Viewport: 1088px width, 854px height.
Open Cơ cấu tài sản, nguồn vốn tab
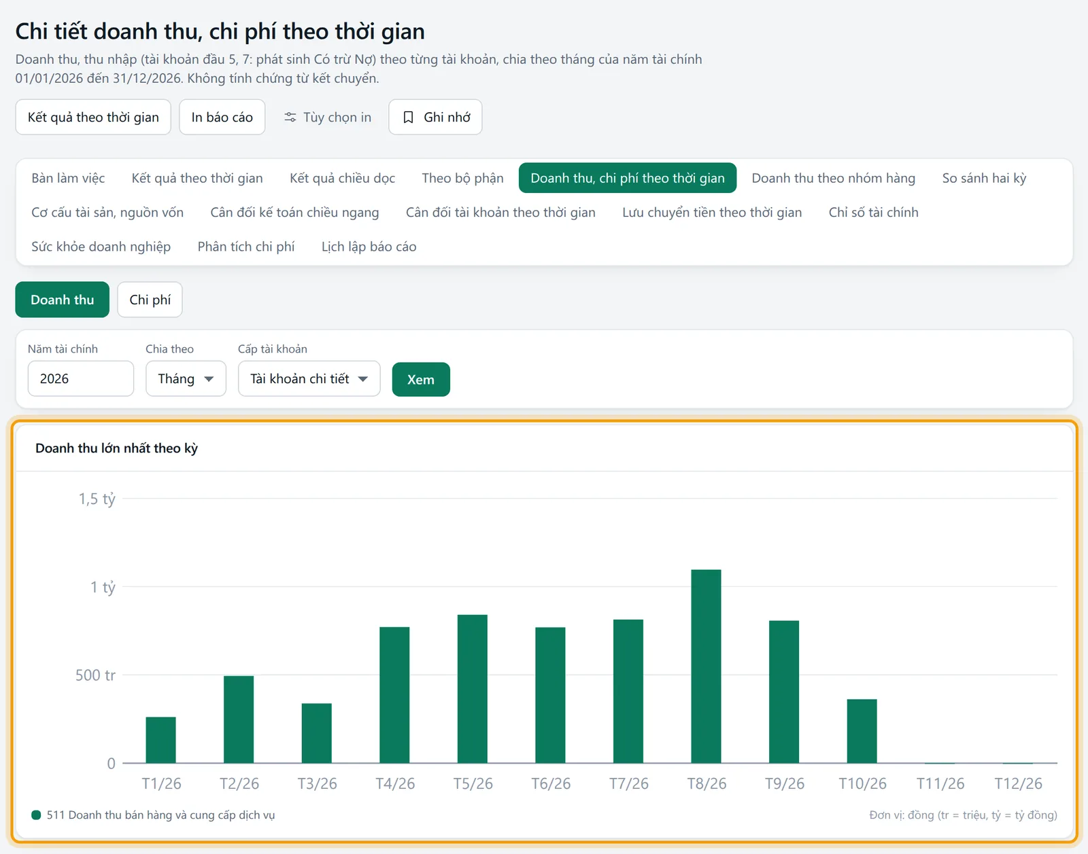click(107, 212)
